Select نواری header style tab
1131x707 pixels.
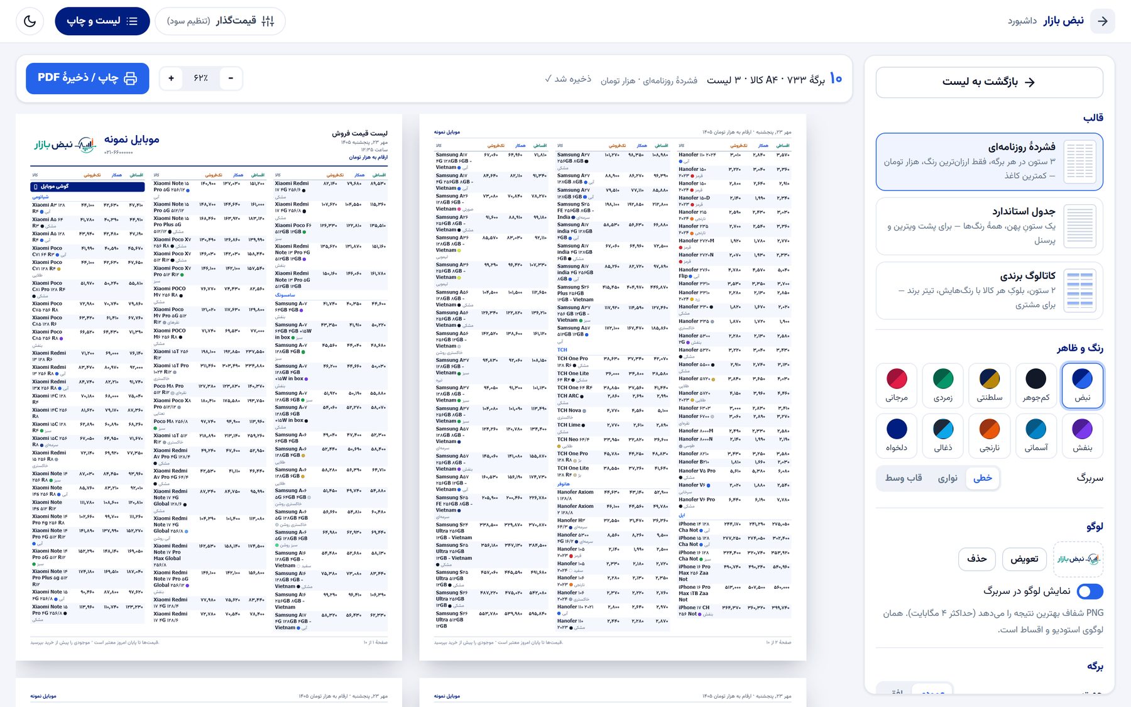pyautogui.click(x=948, y=478)
